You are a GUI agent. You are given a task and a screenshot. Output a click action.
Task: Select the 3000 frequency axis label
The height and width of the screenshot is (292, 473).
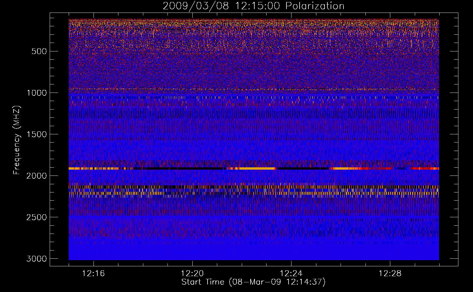click(x=37, y=259)
